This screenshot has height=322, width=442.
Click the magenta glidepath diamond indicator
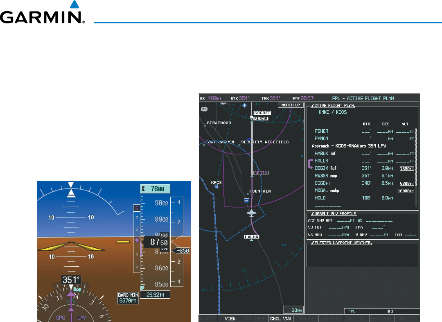[137, 240]
